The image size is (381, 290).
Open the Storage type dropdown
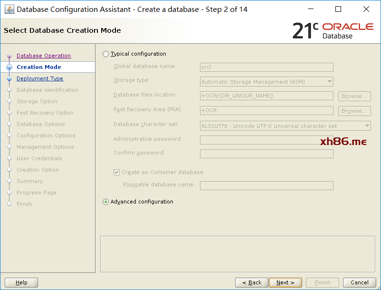coord(267,82)
